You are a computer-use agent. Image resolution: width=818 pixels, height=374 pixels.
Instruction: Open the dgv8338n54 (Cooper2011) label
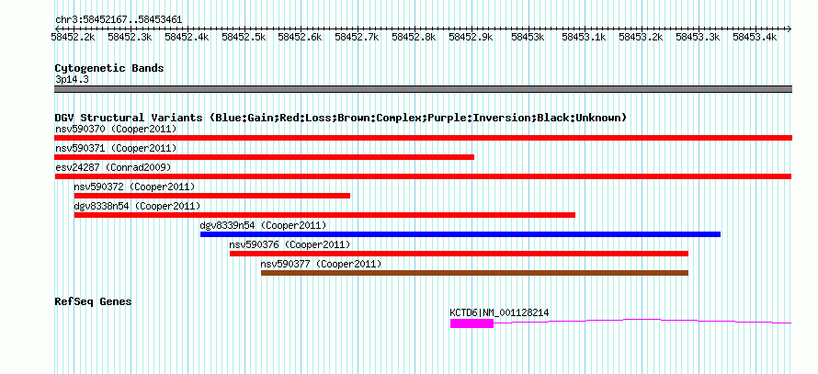coord(137,206)
